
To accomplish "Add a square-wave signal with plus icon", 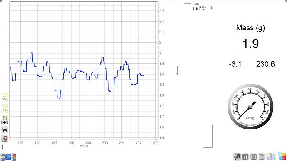I will click(x=5, y=120).
